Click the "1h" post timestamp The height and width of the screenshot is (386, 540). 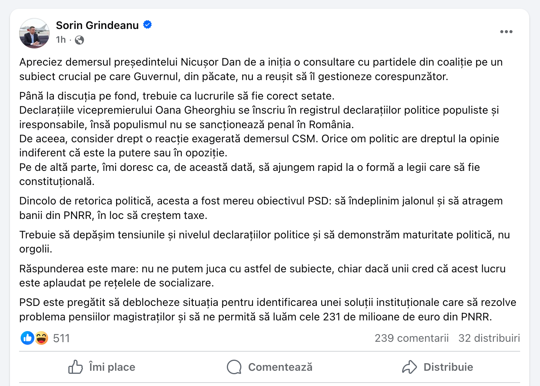[61, 40]
